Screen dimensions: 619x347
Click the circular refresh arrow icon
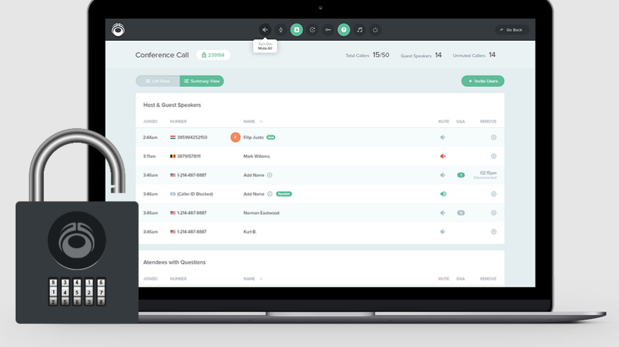point(312,30)
